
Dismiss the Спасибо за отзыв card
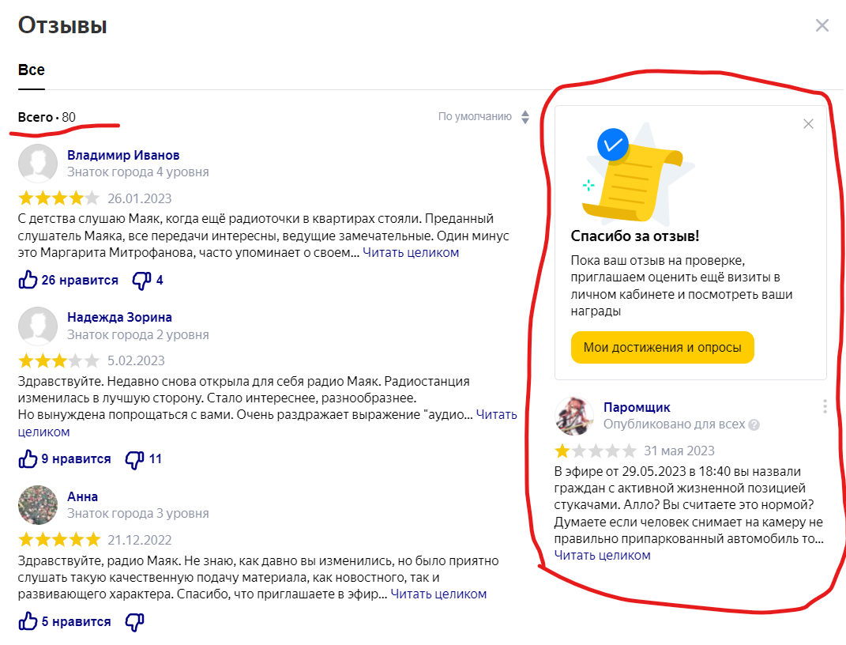(808, 123)
